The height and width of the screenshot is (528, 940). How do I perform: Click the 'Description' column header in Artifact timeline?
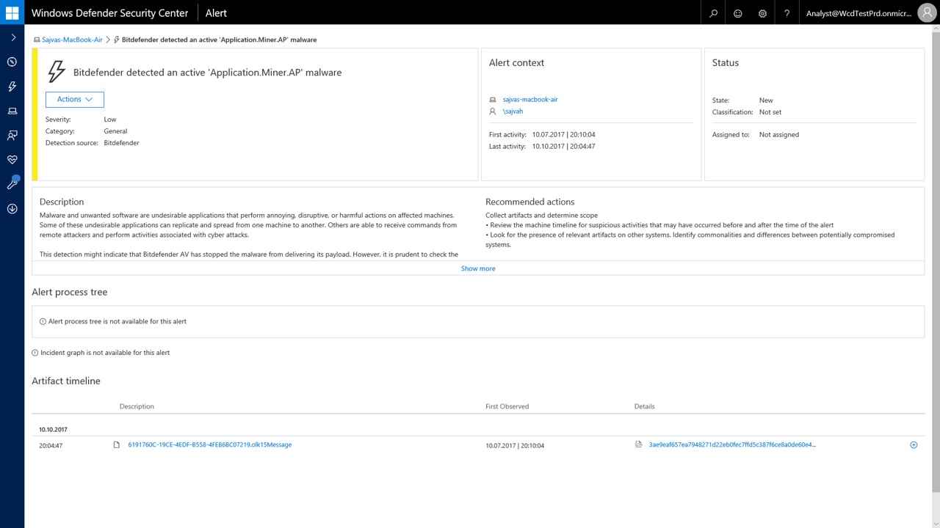tap(137, 406)
